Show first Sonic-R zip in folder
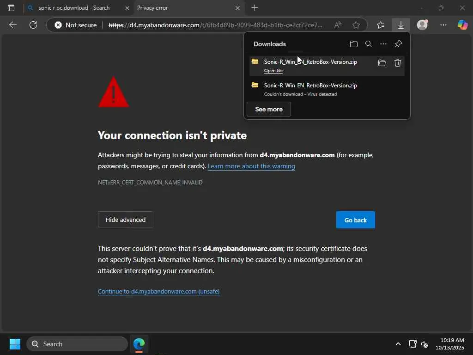Screen dimensions: 473x355 (382, 63)
